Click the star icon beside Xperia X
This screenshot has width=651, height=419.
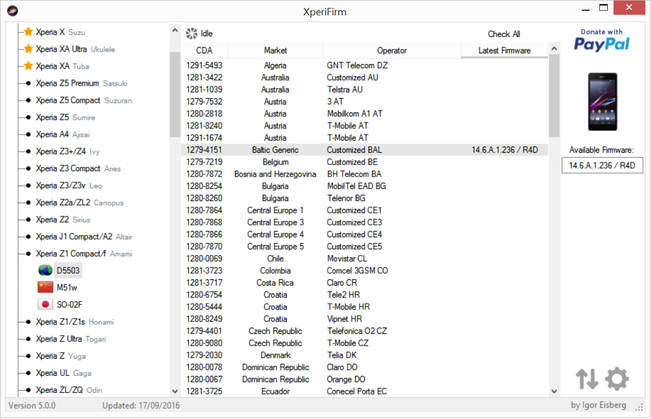click(x=28, y=32)
